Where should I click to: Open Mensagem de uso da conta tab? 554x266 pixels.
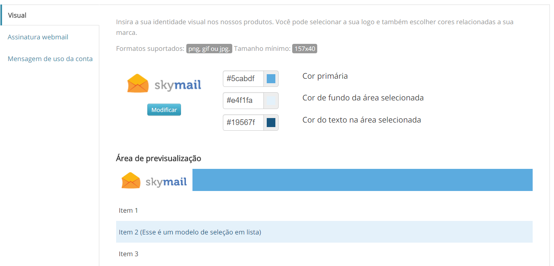point(50,59)
